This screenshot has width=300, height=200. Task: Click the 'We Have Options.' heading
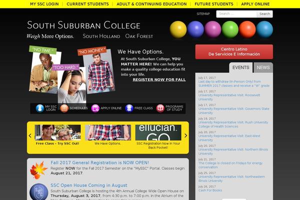click(140, 51)
